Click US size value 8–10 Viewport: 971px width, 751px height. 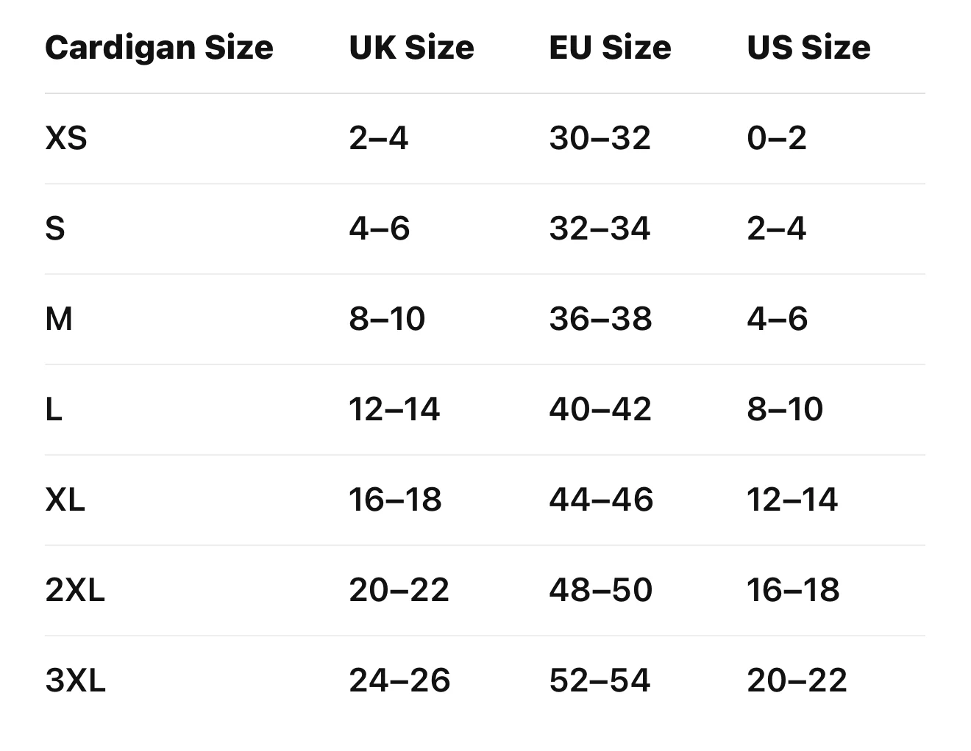click(x=785, y=409)
